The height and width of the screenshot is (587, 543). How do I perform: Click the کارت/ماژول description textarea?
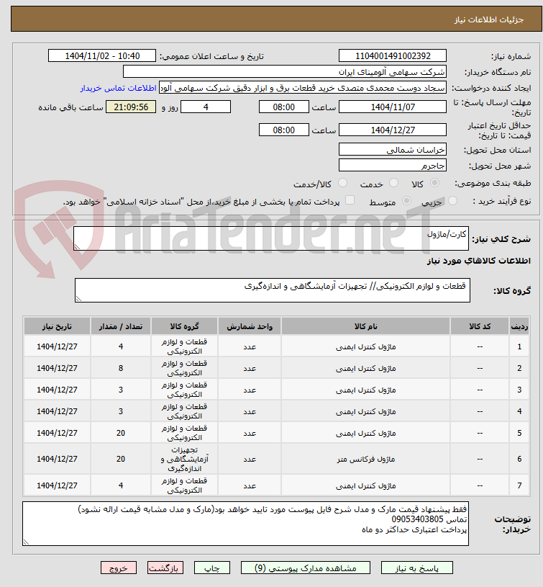click(x=271, y=238)
